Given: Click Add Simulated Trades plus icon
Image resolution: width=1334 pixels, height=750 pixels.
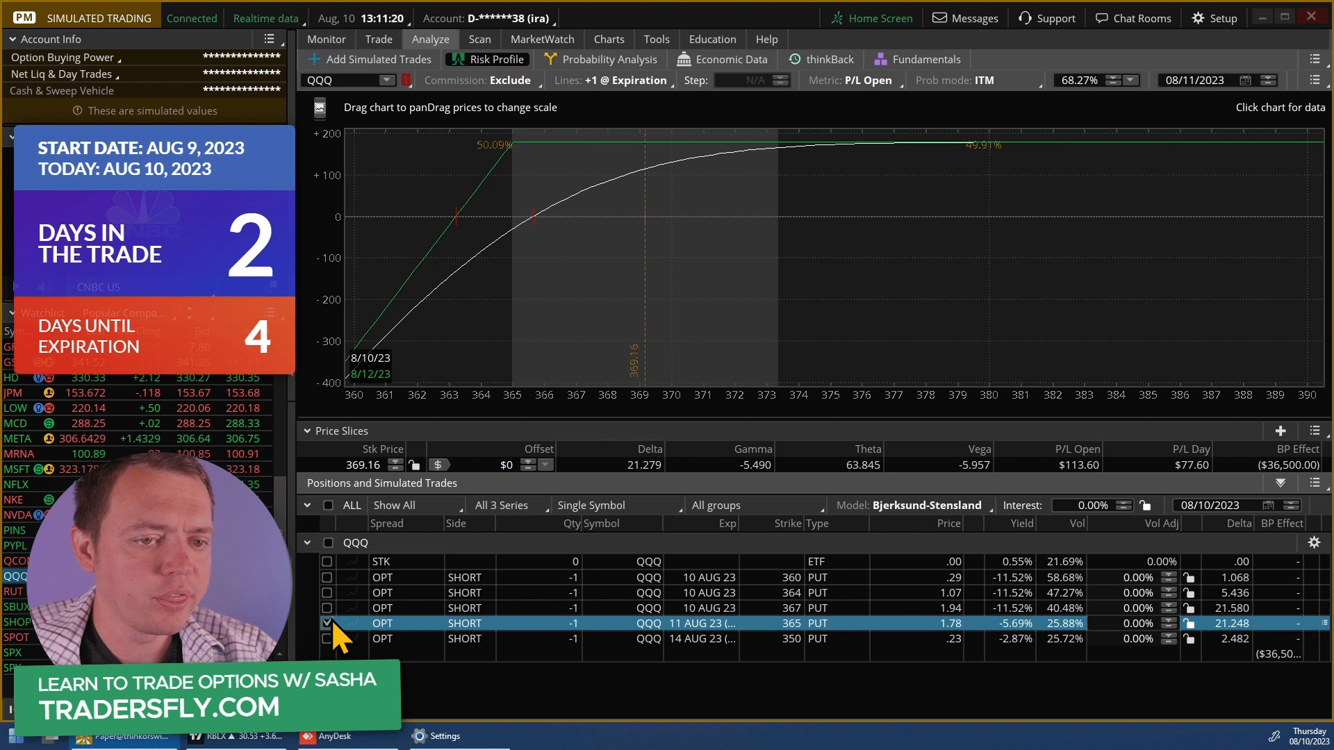Looking at the screenshot, I should pos(315,60).
